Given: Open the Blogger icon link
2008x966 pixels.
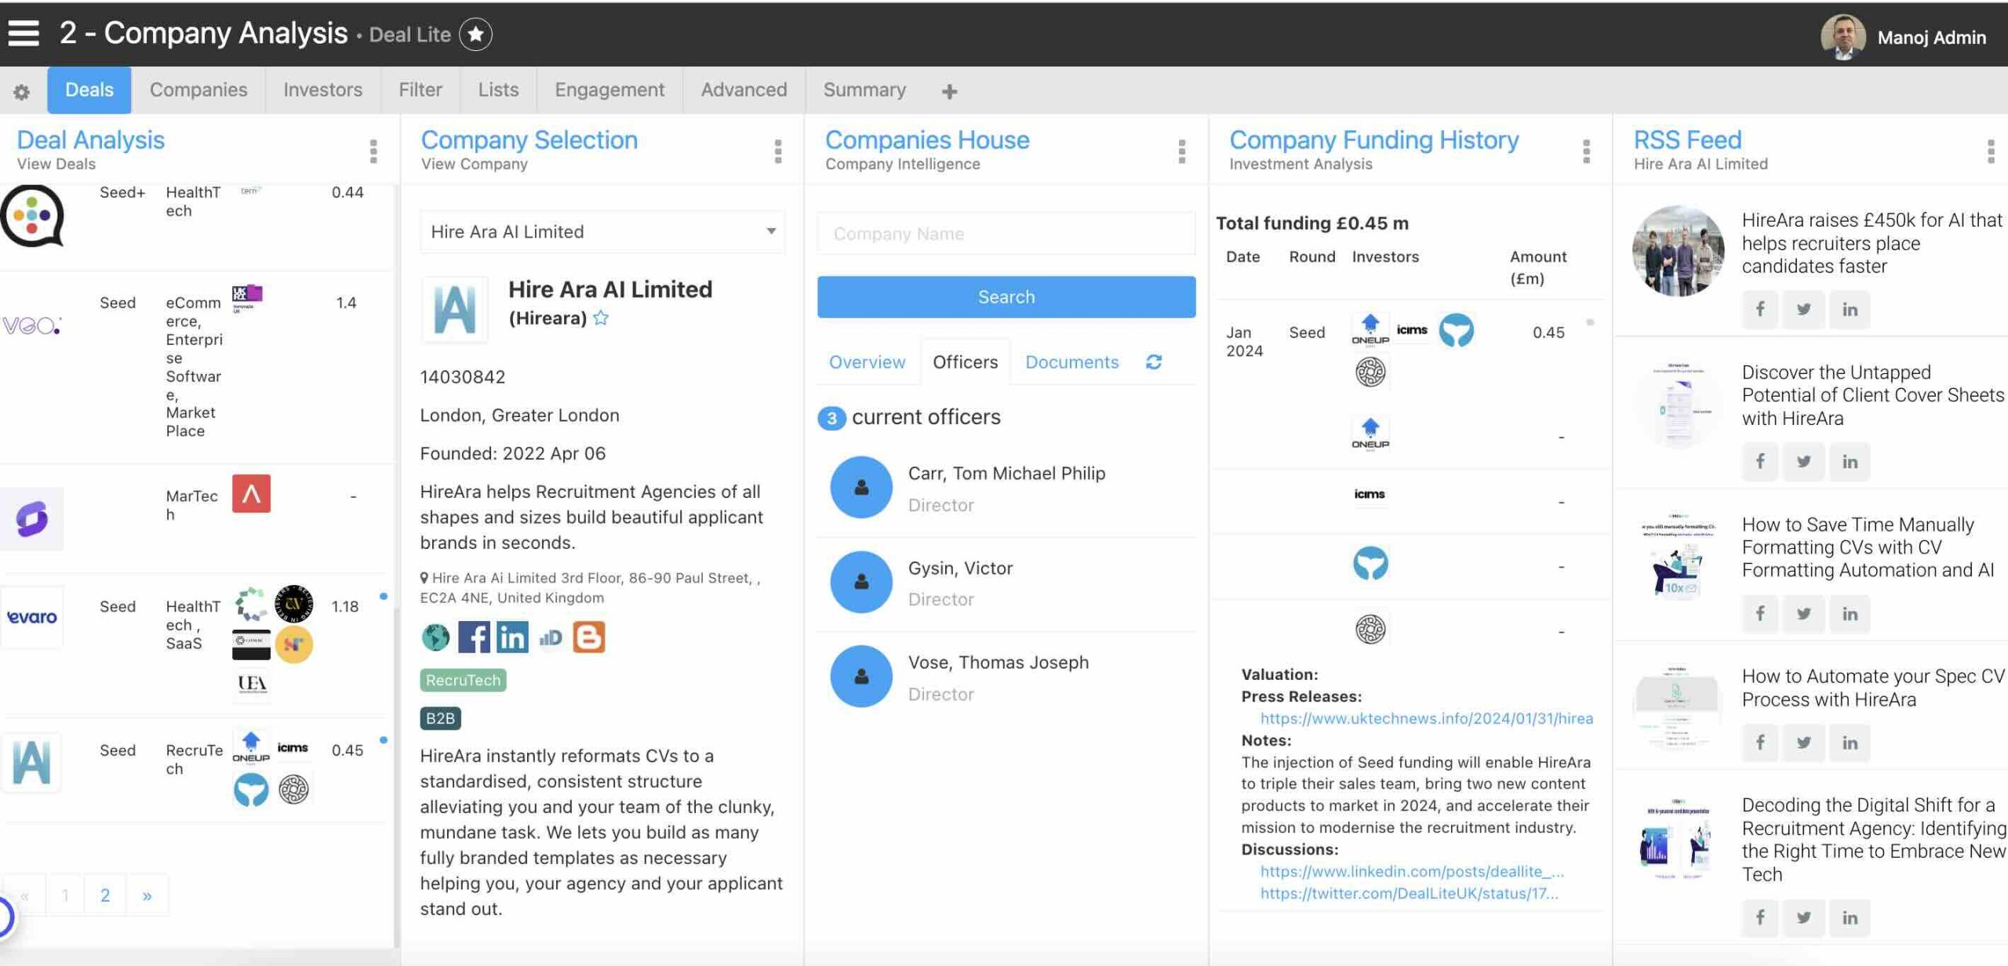Looking at the screenshot, I should 589,637.
